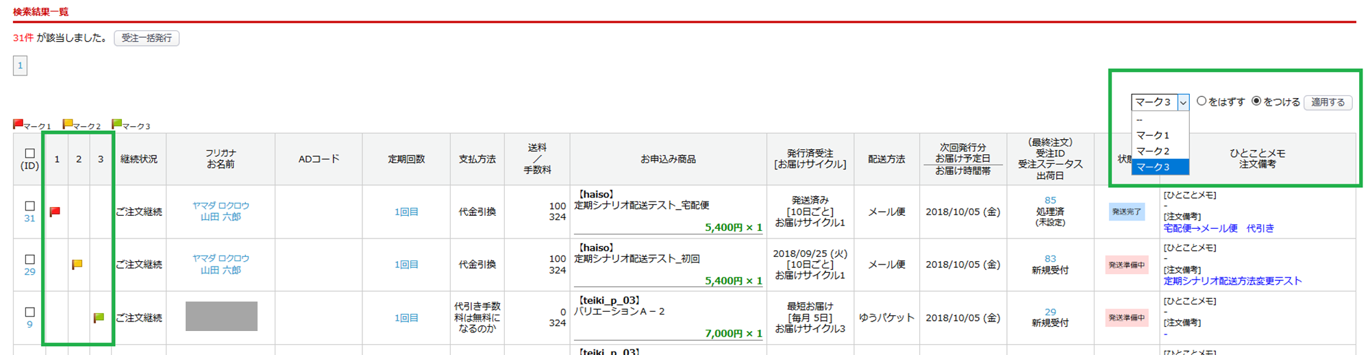Click the red マーク1 legend flag
This screenshot has width=1370, height=355.
click(18, 124)
